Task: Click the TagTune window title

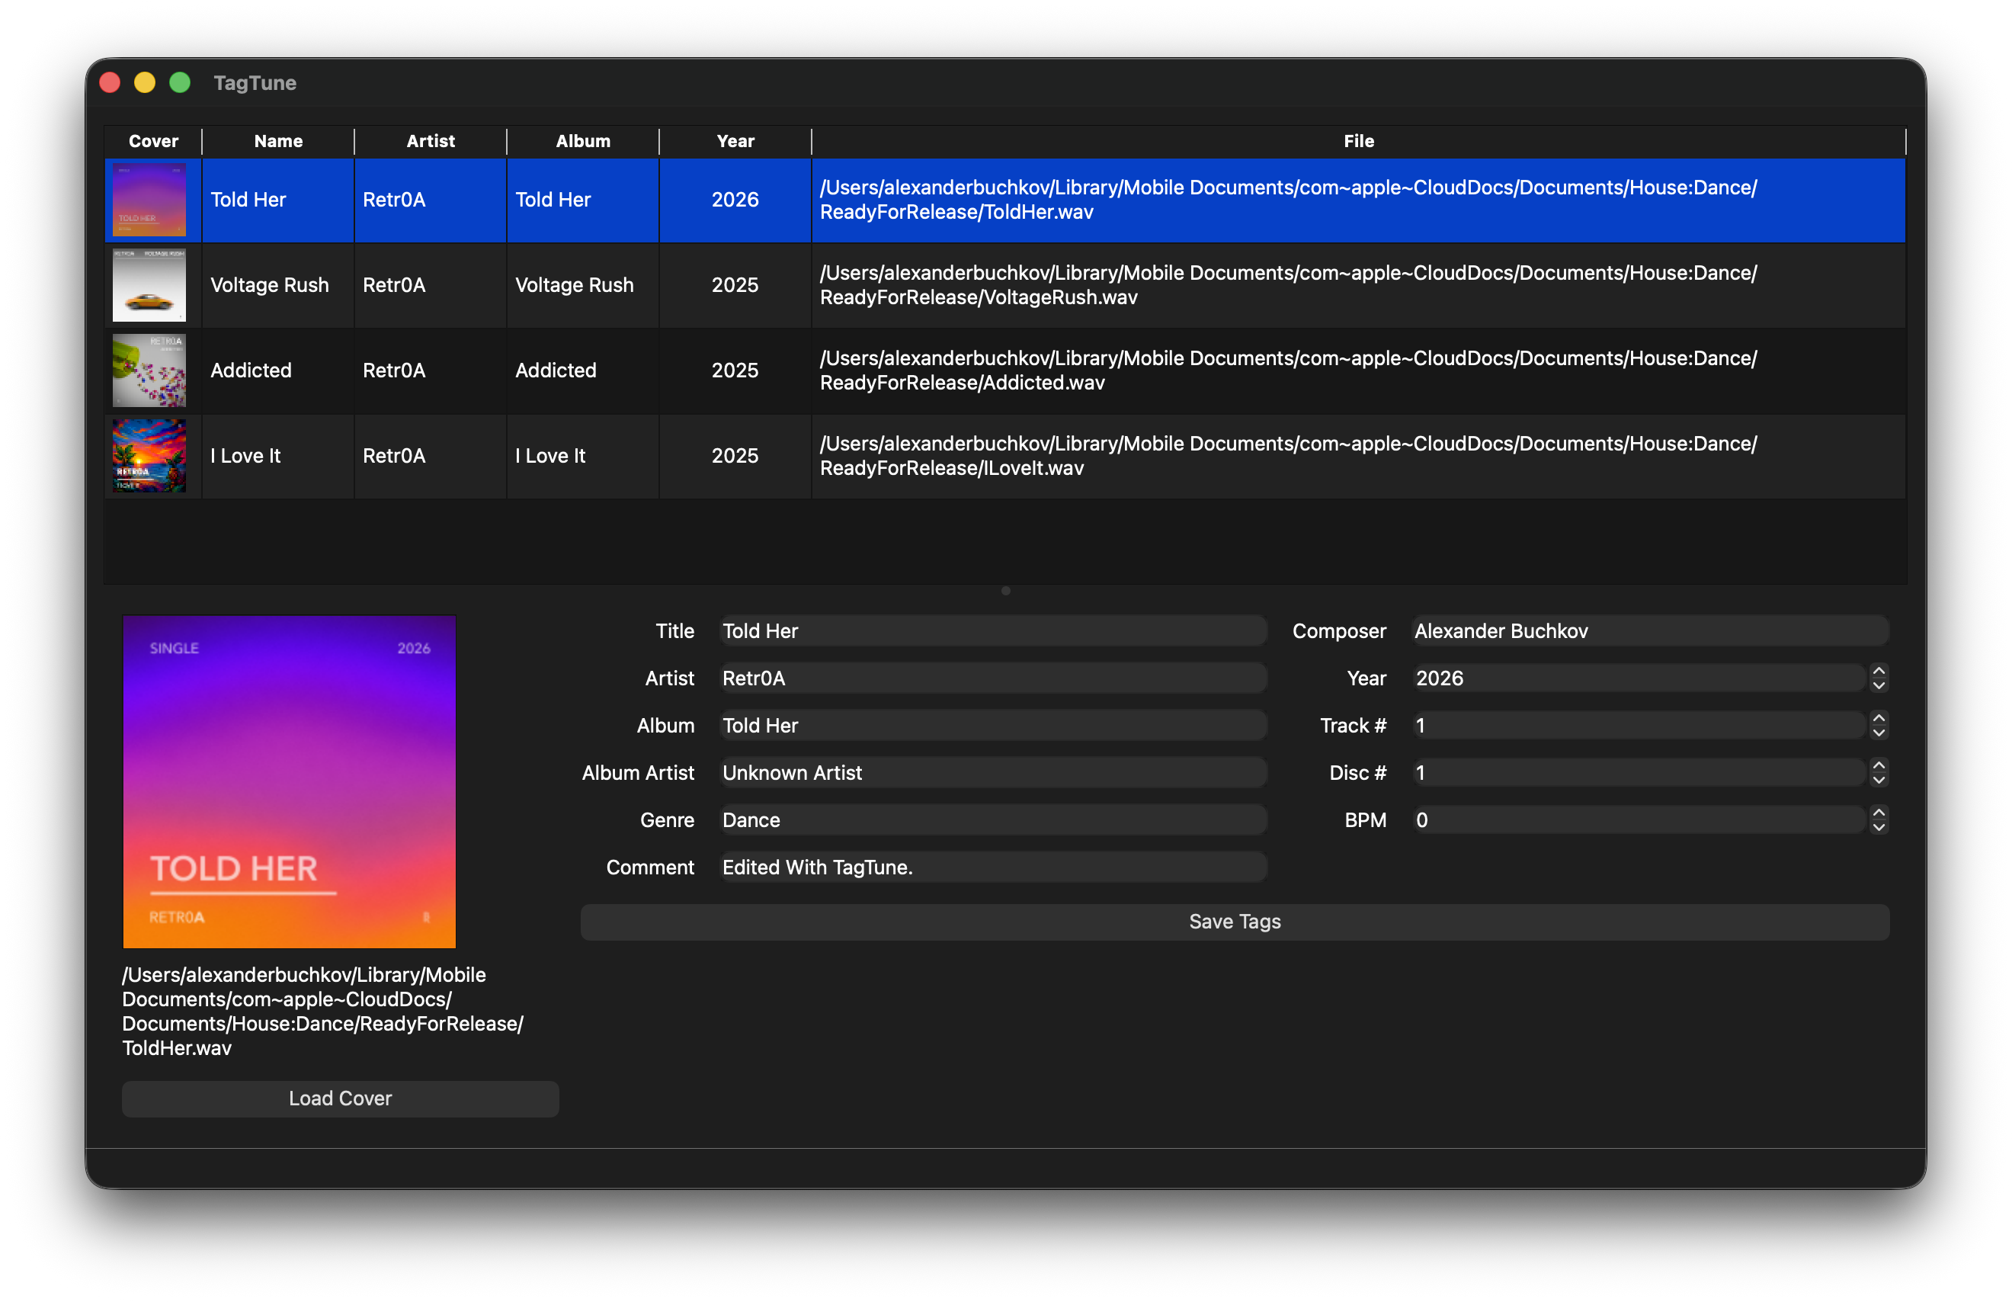Action: (x=255, y=83)
